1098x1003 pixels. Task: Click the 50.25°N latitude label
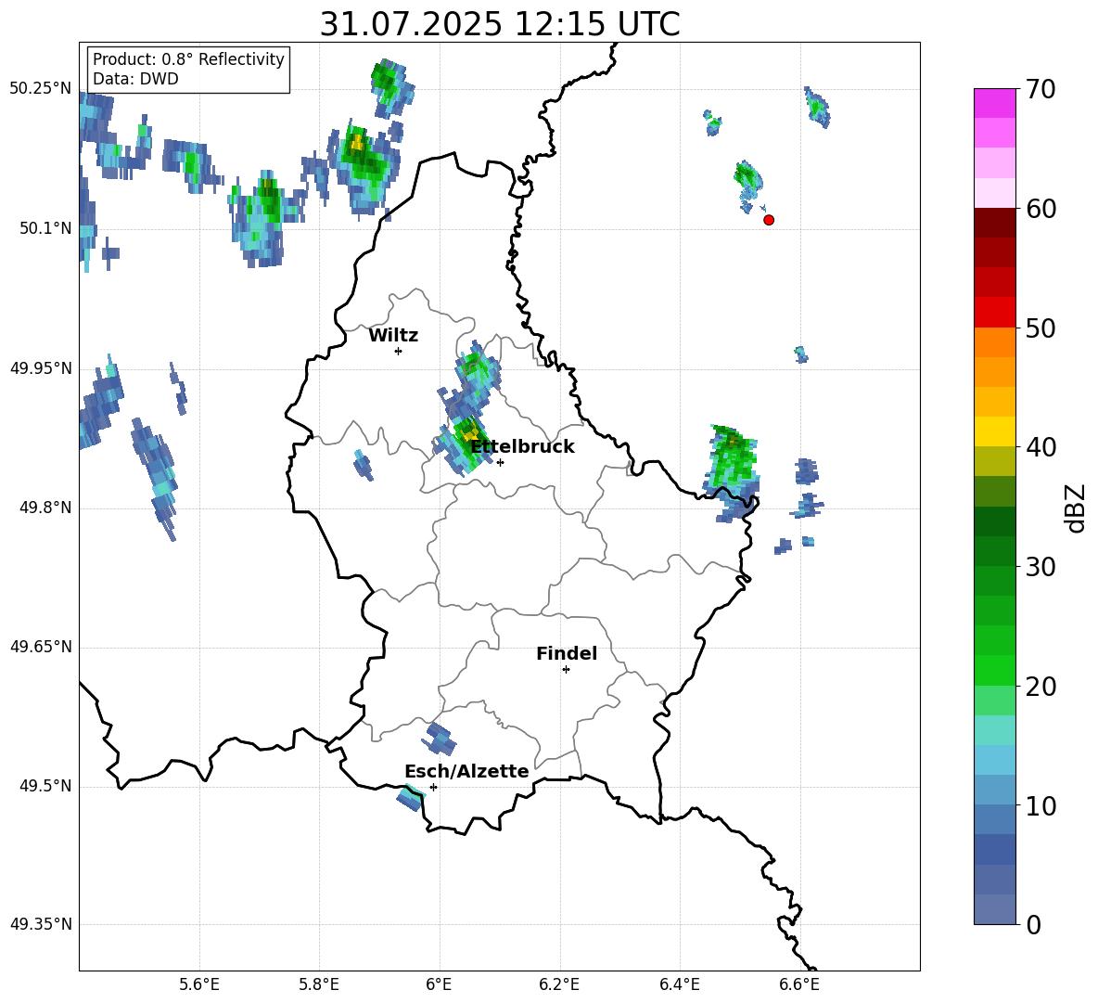click(40, 89)
